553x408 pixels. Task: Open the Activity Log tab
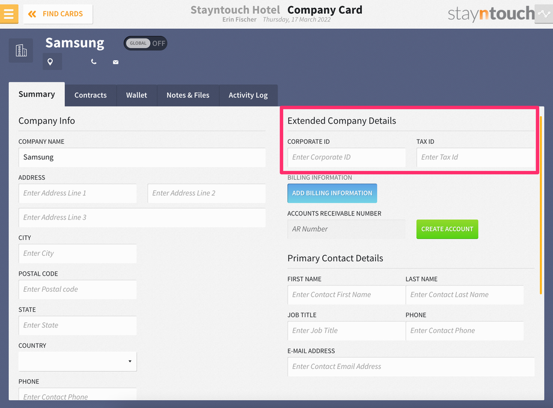[248, 95]
